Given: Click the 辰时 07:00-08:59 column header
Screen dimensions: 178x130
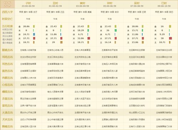Looking at the screenshot, I should (x=137, y=5).
